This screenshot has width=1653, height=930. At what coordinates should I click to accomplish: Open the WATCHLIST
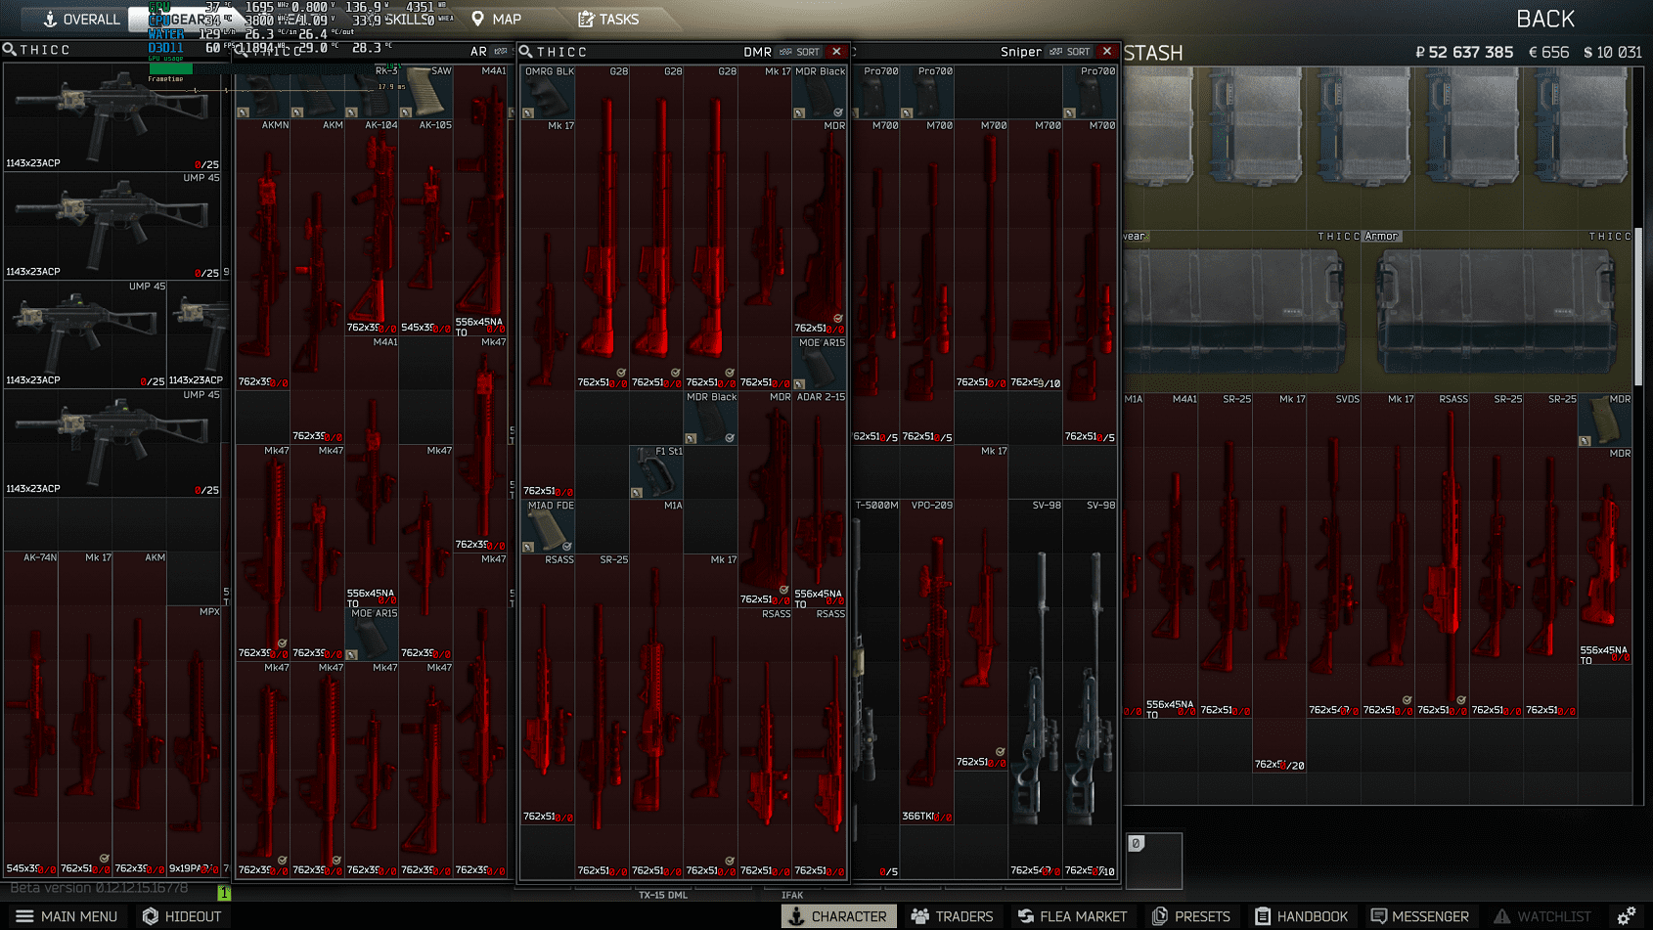coord(1542,916)
